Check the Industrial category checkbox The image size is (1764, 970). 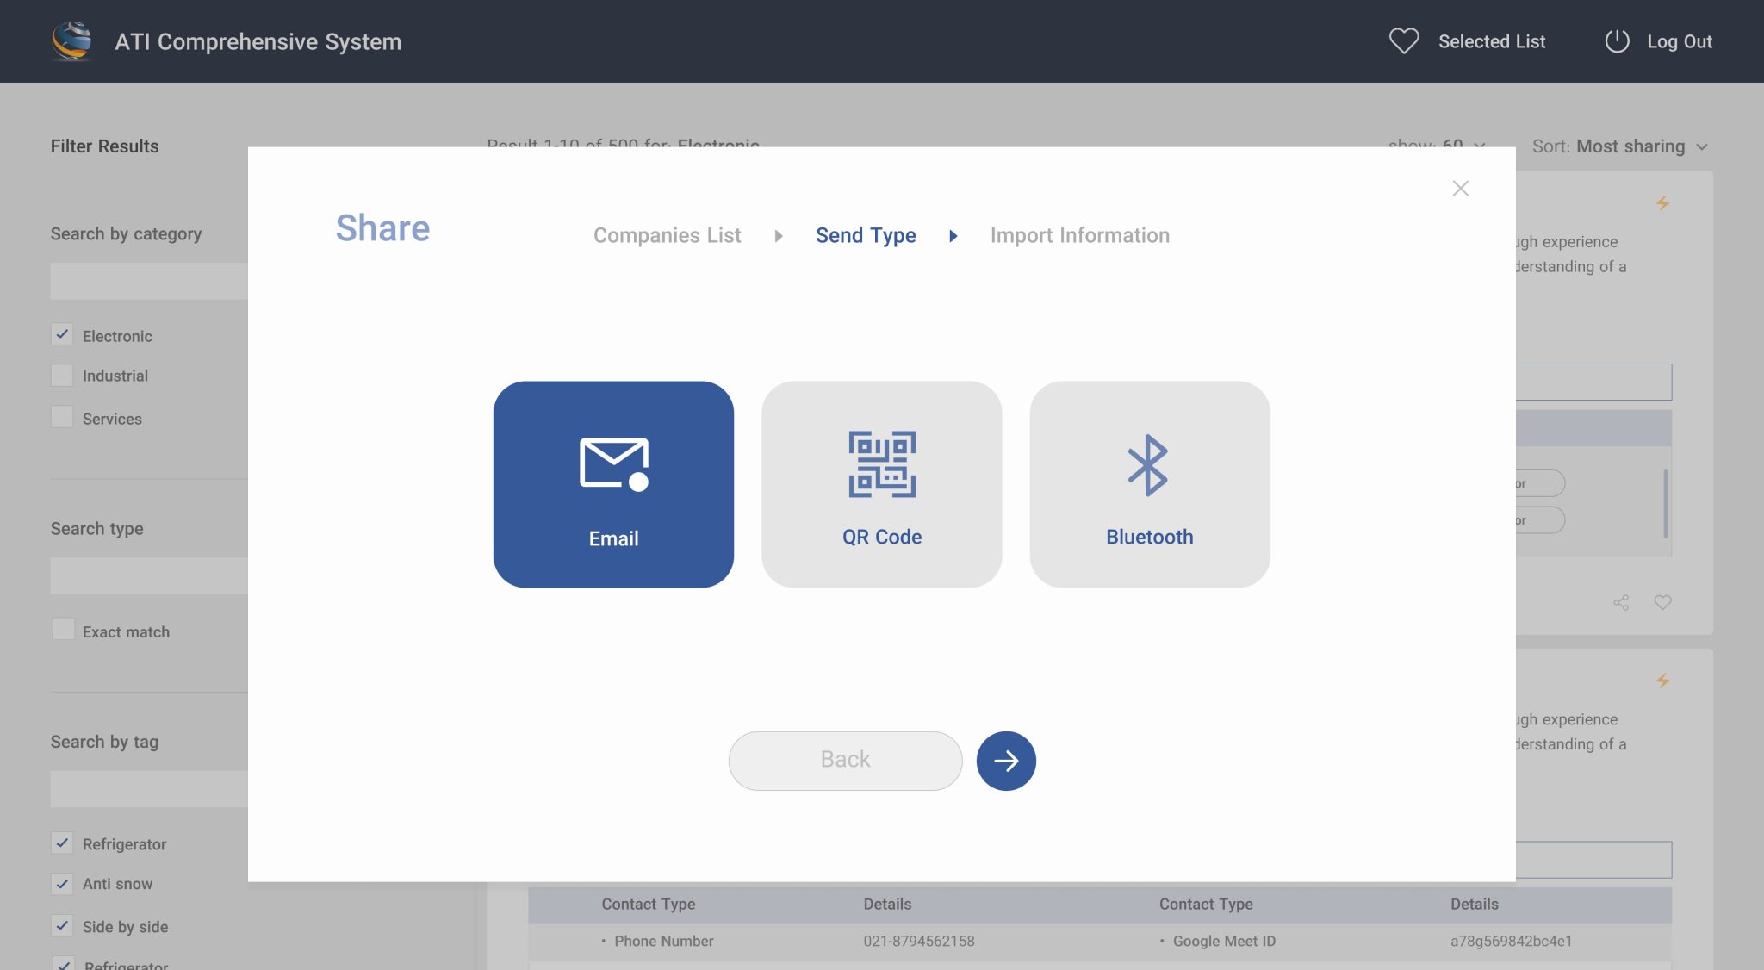pos(62,376)
